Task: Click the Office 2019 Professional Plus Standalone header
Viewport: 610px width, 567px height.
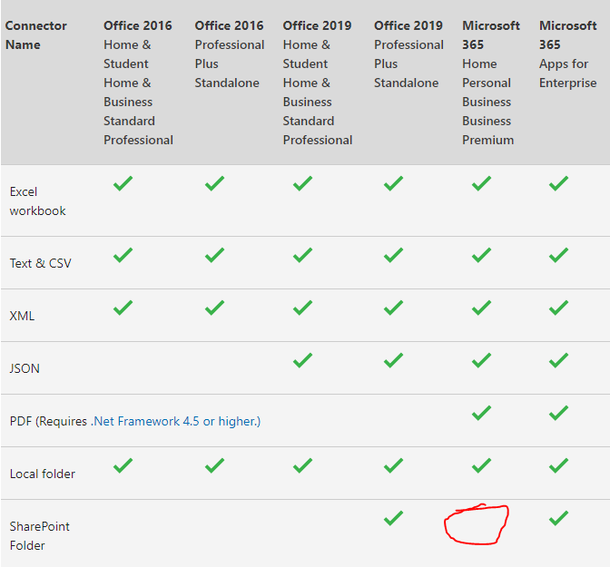Action: pos(408,54)
